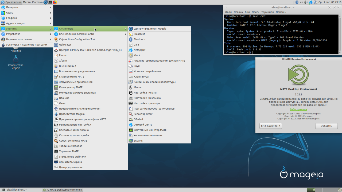
Task: Open Сообщество Mageia desktop icon
Action: tap(16, 62)
